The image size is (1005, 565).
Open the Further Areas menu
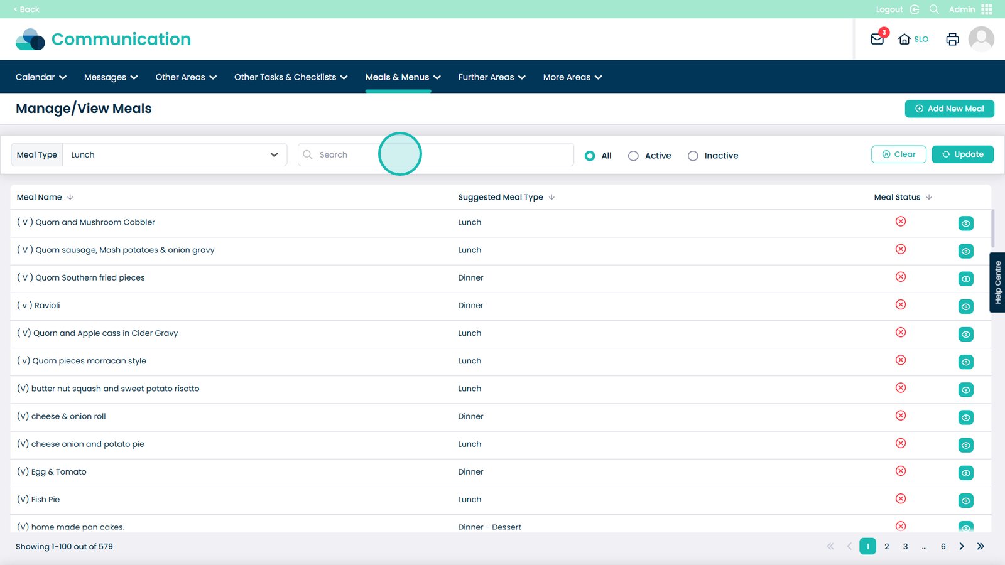[x=491, y=77]
